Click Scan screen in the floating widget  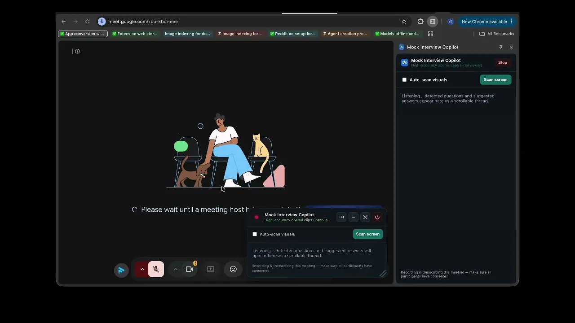(368, 234)
